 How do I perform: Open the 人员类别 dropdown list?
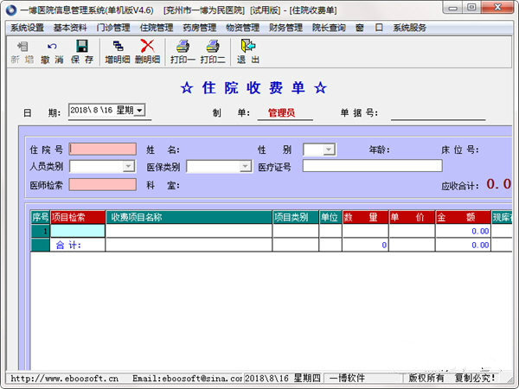(x=128, y=167)
